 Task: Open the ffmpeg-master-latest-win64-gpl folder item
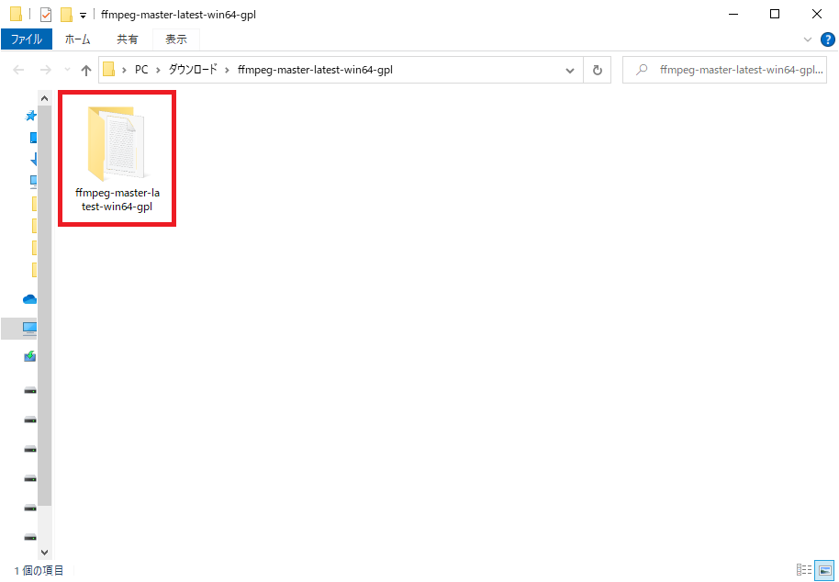click(x=117, y=158)
